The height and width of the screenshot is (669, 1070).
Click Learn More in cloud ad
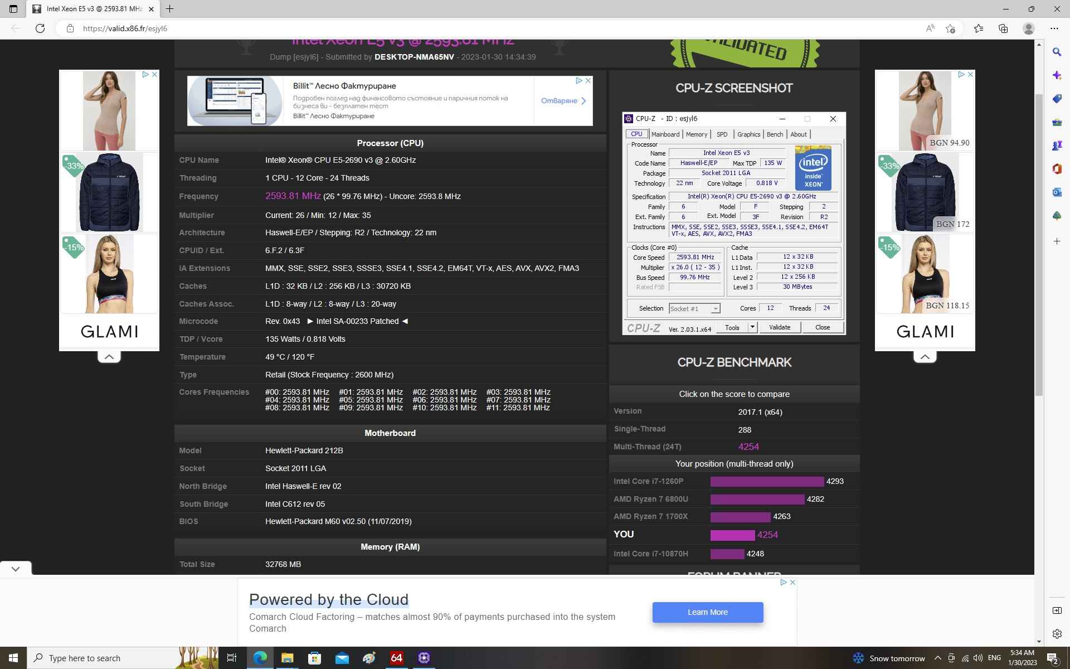point(708,612)
